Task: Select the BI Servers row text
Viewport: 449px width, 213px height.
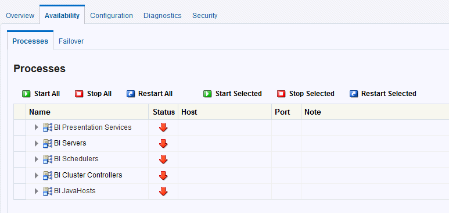Action: (x=70, y=143)
